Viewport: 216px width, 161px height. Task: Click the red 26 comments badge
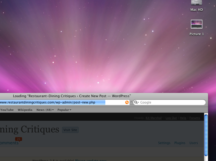(x=18, y=139)
